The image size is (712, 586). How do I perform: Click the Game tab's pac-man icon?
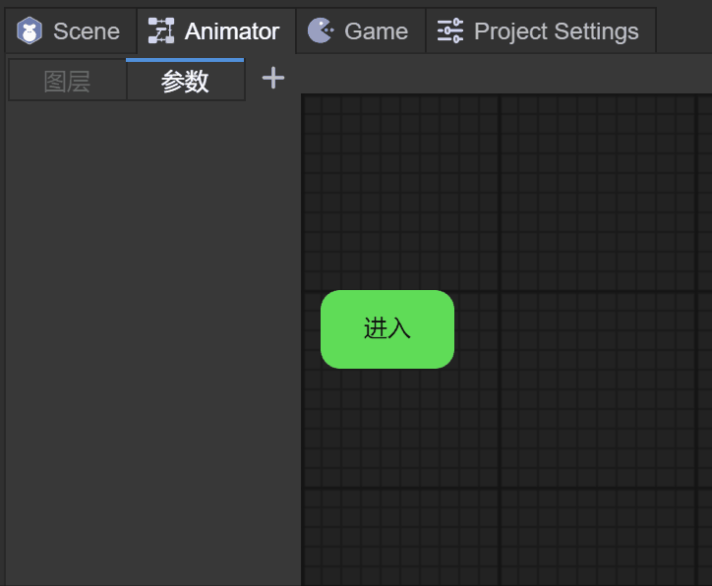[x=321, y=31]
